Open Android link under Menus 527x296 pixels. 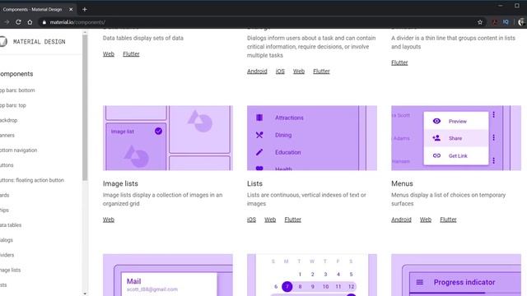coord(401,220)
